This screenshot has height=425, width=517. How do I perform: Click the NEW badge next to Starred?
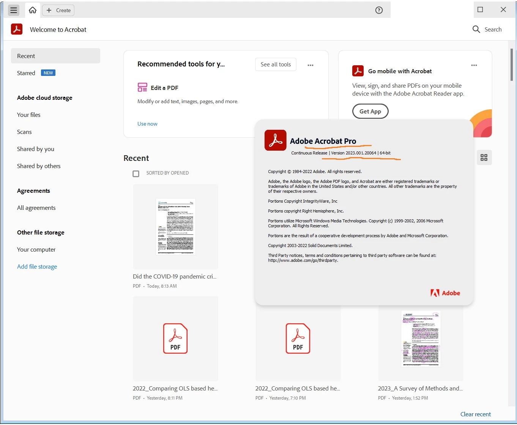click(48, 73)
